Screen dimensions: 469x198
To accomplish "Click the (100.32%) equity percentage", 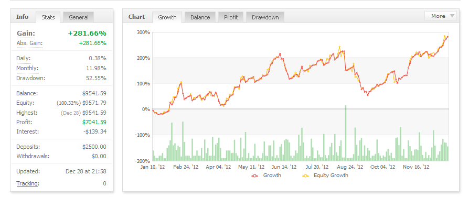I will coord(69,103).
